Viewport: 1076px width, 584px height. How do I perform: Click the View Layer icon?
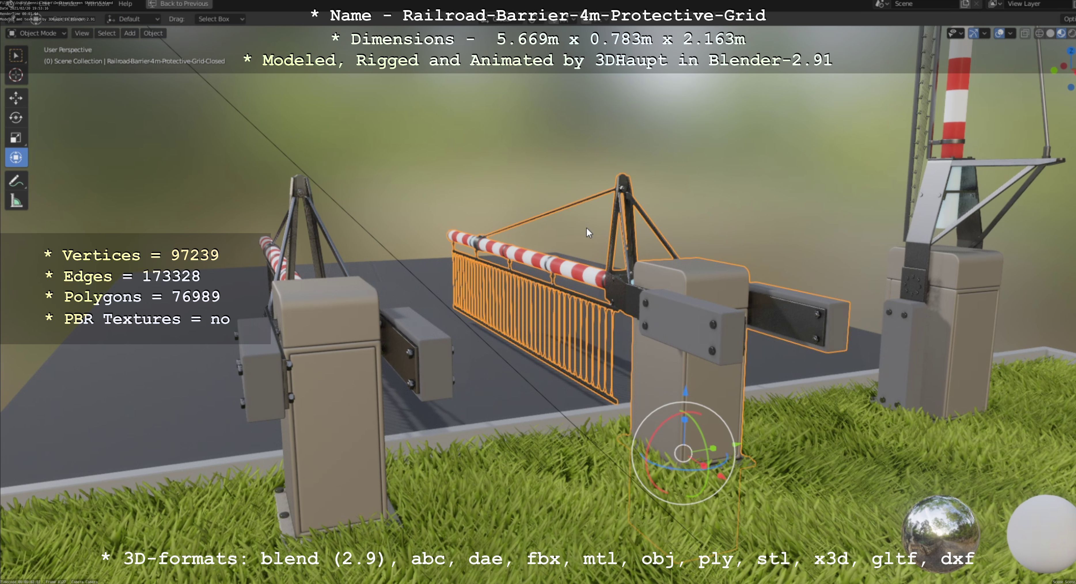tap(993, 4)
